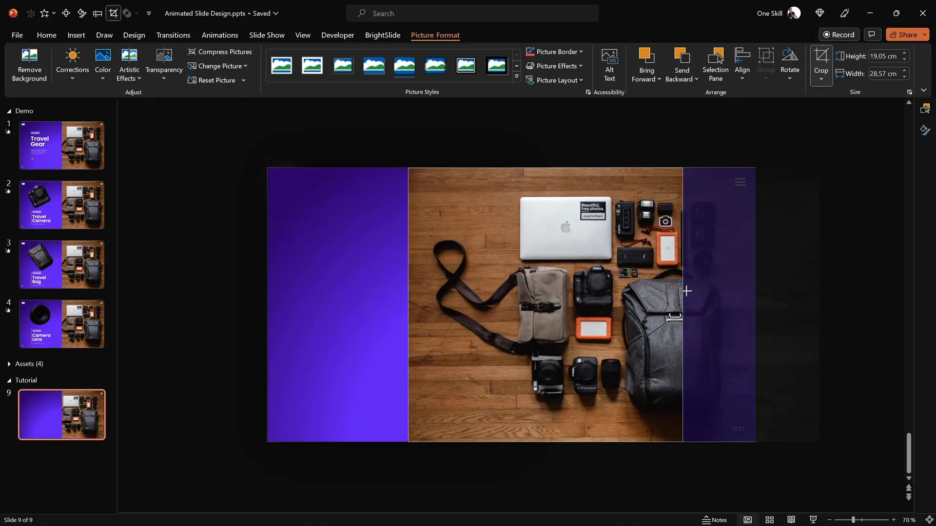The height and width of the screenshot is (526, 936).
Task: Switch to BrightSlide tab
Action: click(383, 35)
